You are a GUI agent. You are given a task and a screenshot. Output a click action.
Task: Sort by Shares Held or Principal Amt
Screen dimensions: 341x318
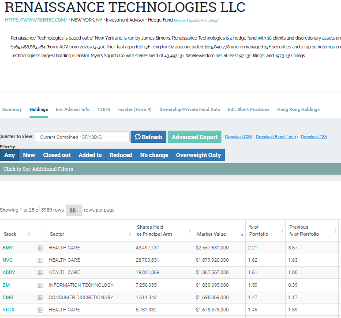(163, 231)
